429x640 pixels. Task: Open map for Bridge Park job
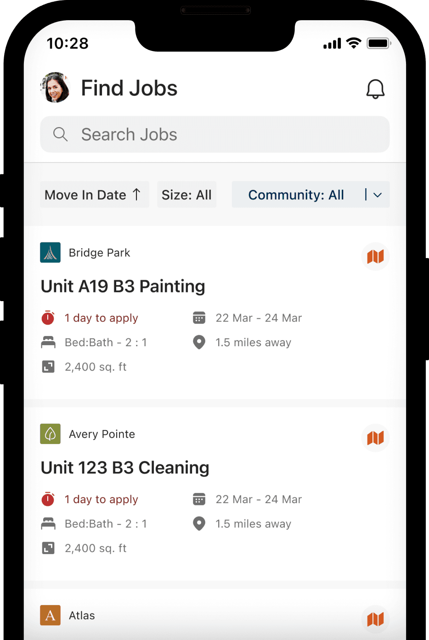pos(375,256)
